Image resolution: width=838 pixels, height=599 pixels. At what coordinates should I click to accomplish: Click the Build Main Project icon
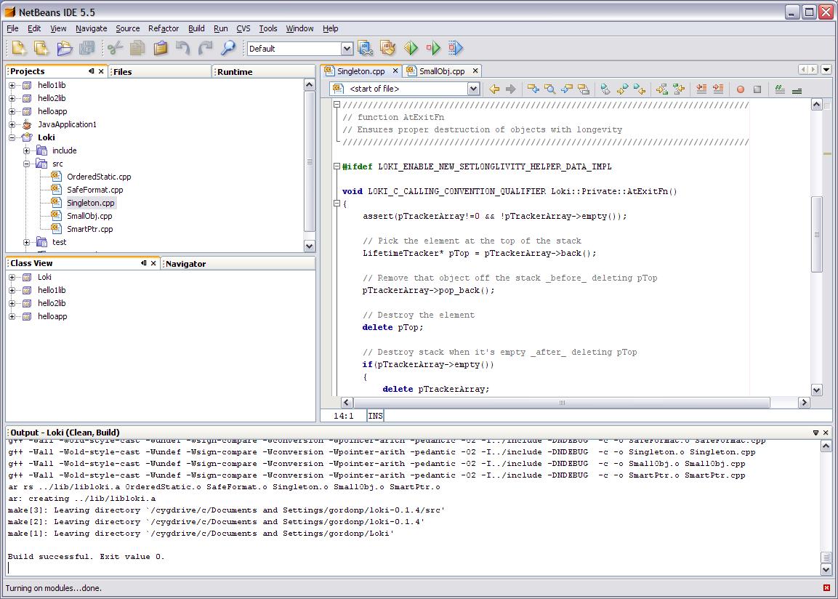[365, 48]
